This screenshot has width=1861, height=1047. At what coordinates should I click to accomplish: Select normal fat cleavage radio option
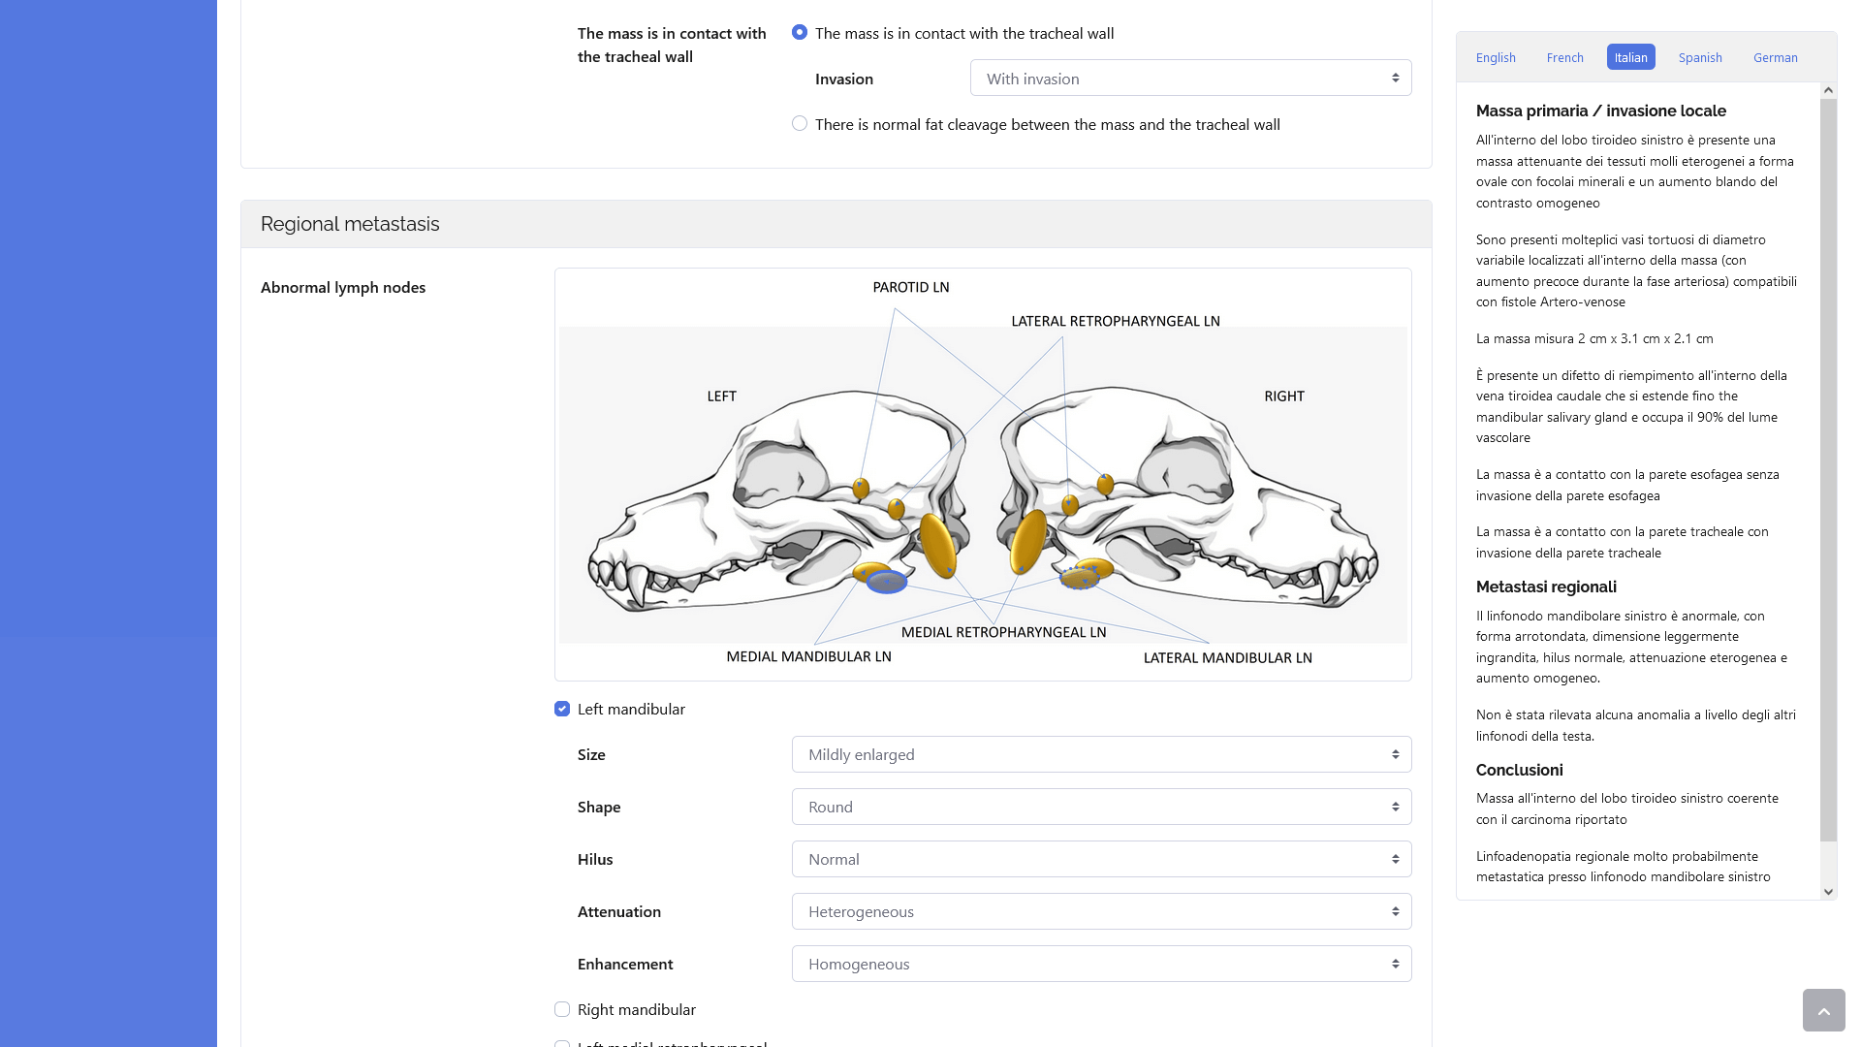[x=800, y=123]
